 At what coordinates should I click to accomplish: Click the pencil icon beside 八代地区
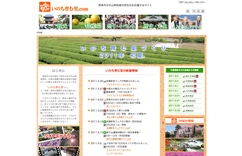coord(184,91)
